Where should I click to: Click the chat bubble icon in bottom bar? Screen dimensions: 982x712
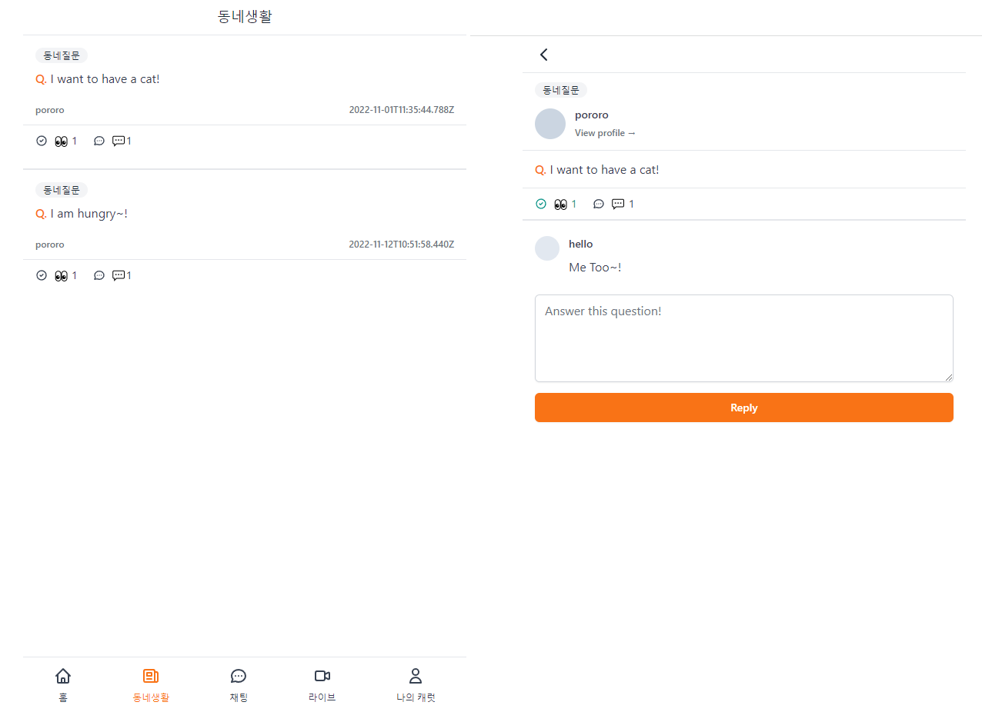pyautogui.click(x=239, y=676)
